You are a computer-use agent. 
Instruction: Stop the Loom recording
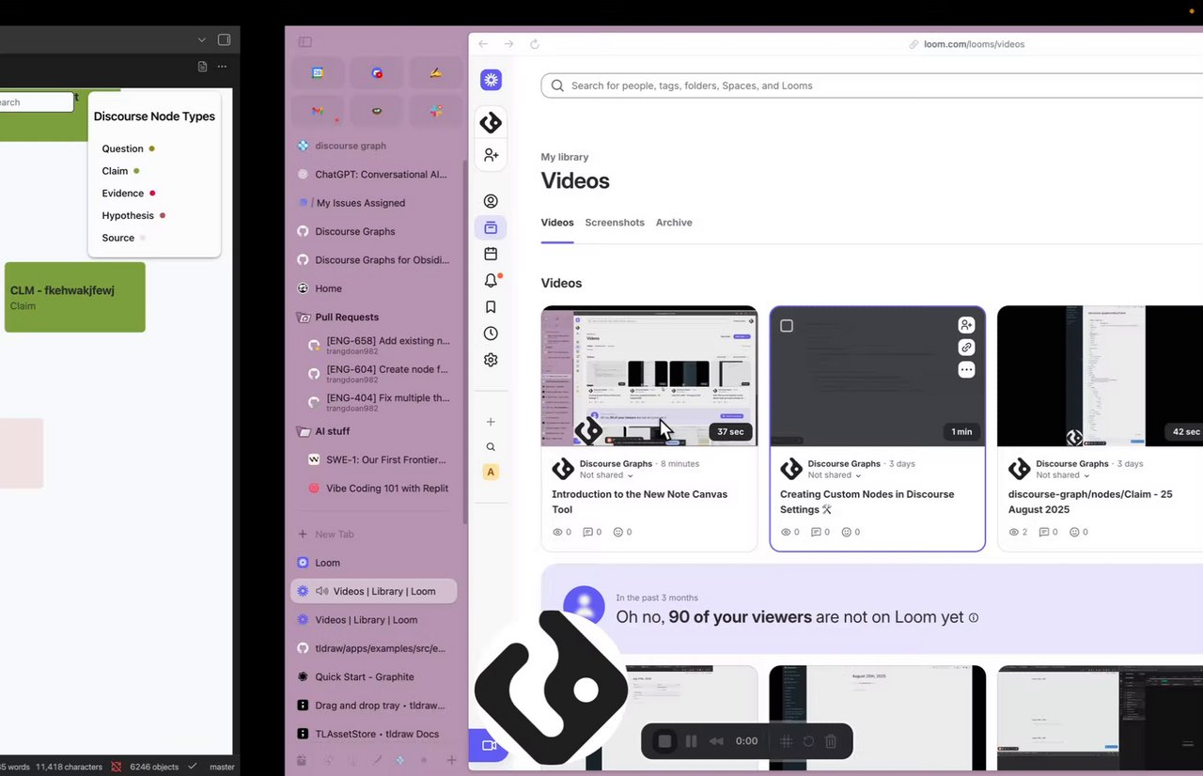click(664, 741)
